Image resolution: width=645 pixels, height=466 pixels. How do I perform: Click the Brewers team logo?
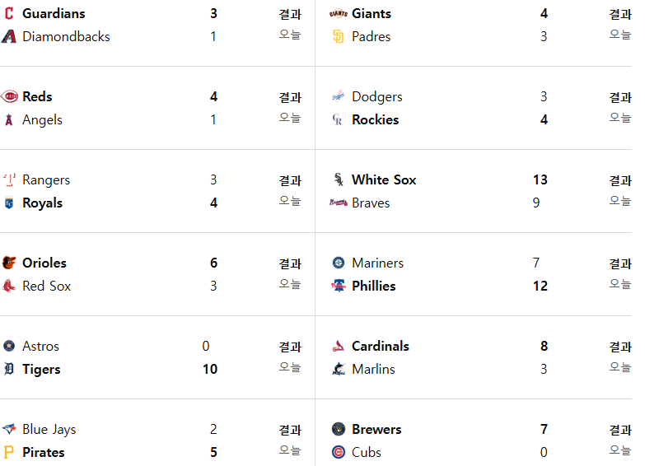(338, 429)
